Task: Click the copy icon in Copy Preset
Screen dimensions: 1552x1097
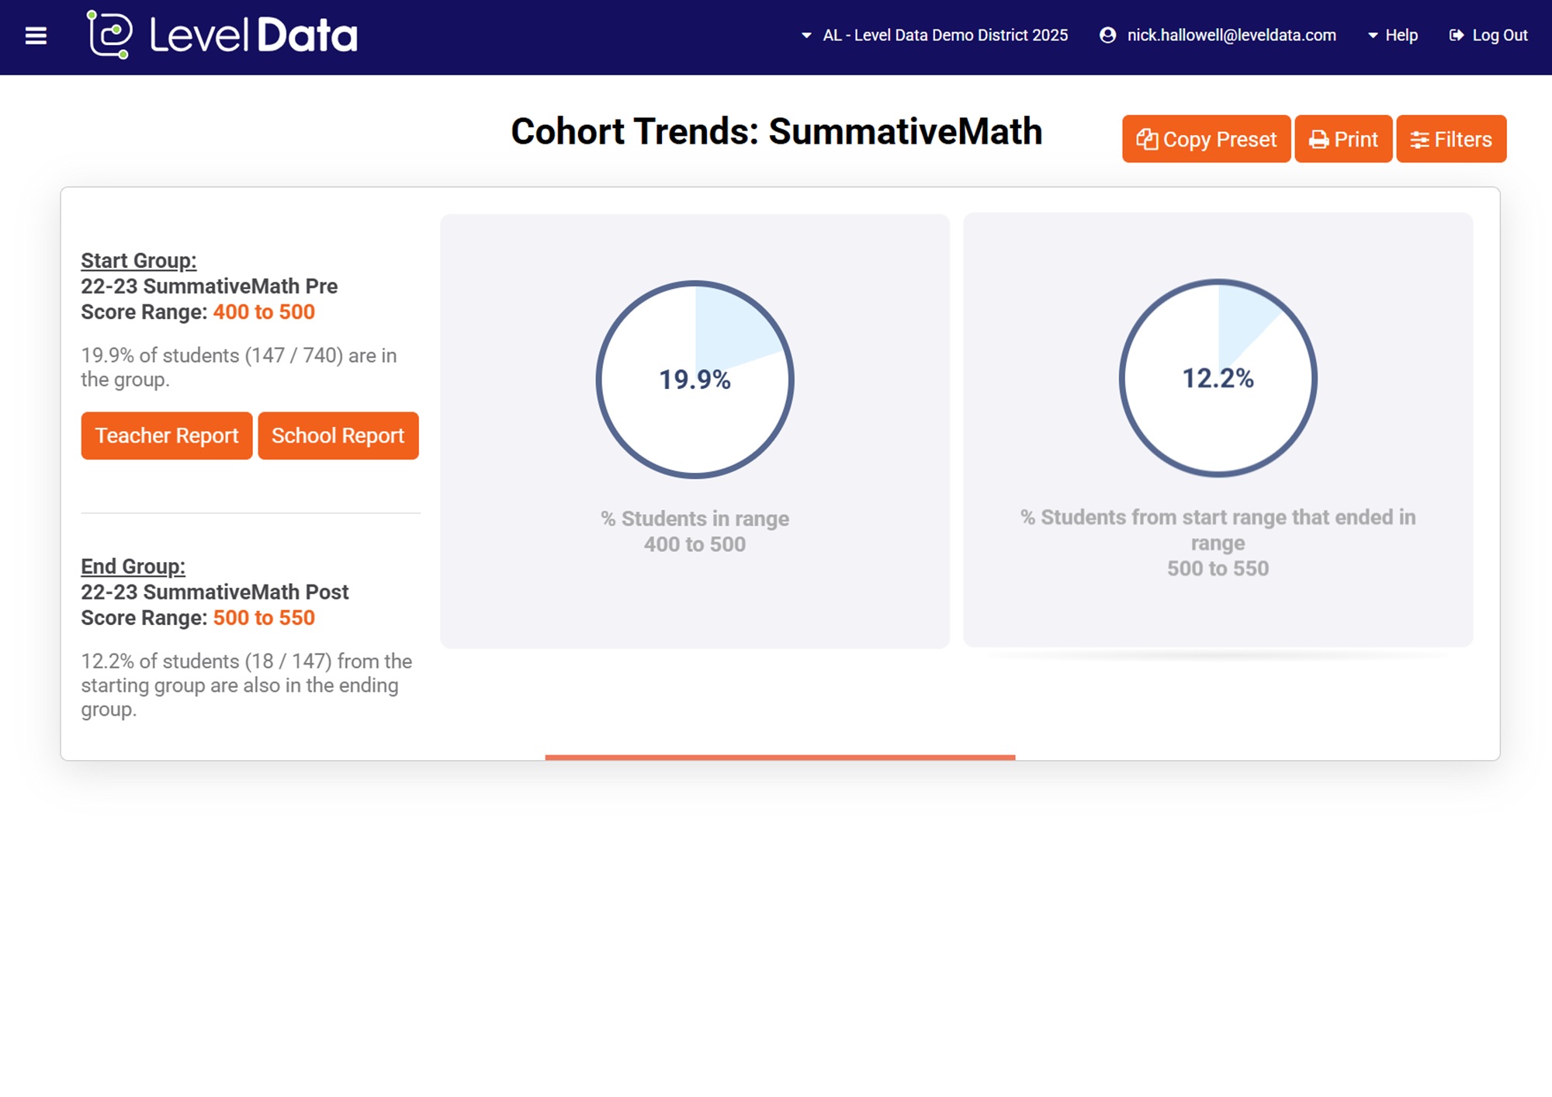Action: 1147,139
